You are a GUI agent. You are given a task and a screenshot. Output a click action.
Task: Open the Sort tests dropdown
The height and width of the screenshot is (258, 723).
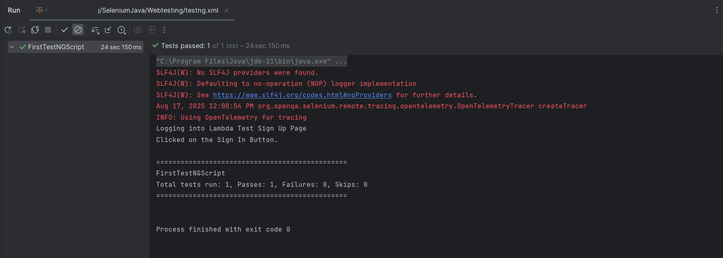[95, 30]
